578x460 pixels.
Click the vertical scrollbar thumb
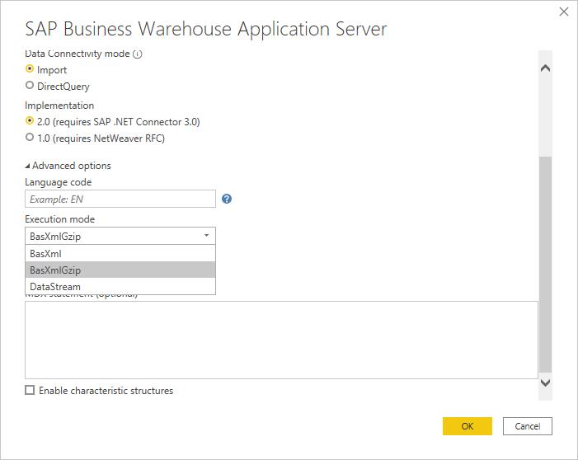click(545, 265)
